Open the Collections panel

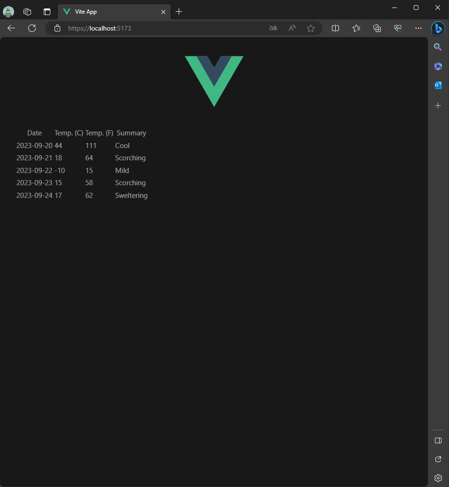point(377,28)
